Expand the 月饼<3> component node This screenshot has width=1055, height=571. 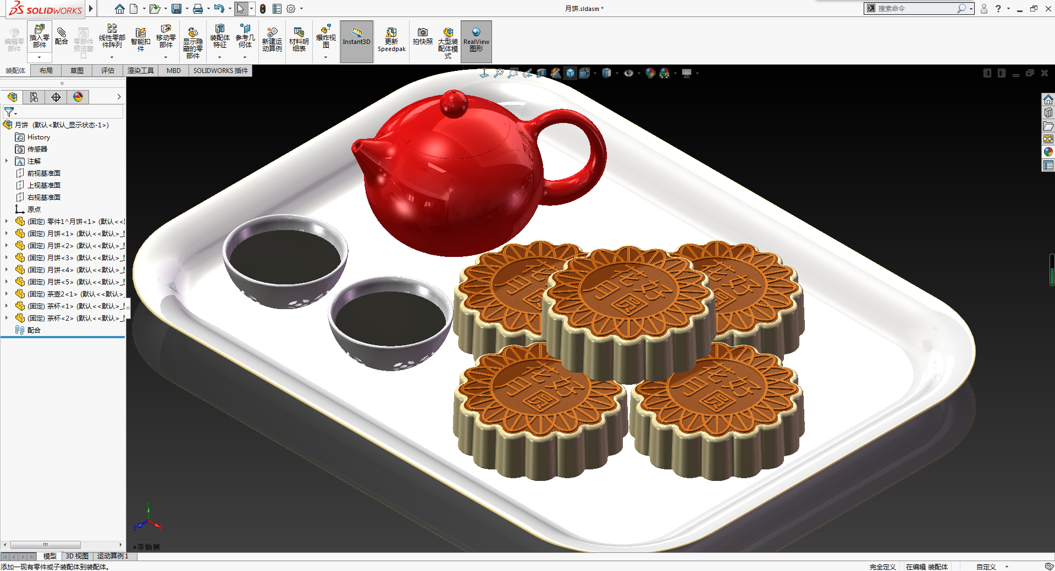point(7,257)
